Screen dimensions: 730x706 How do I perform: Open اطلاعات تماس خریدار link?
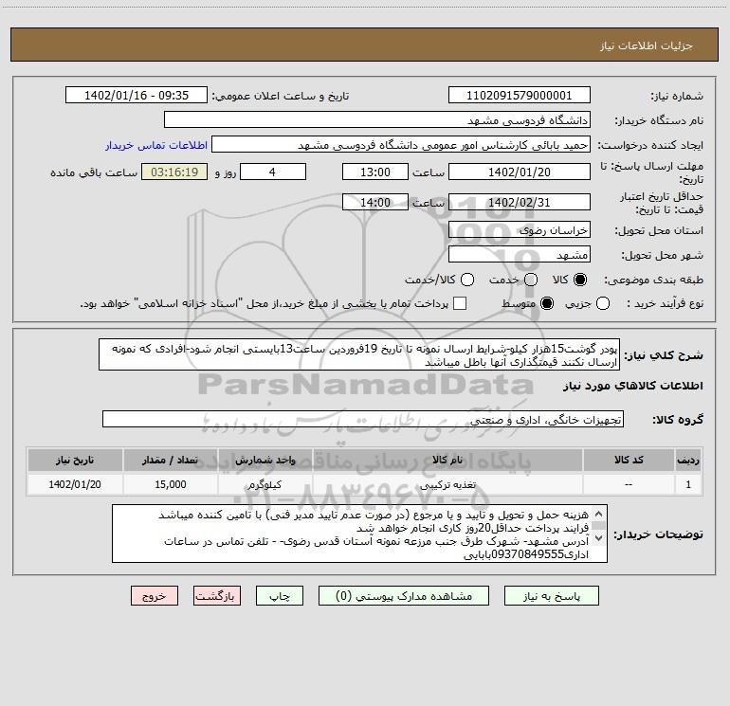coord(156,145)
